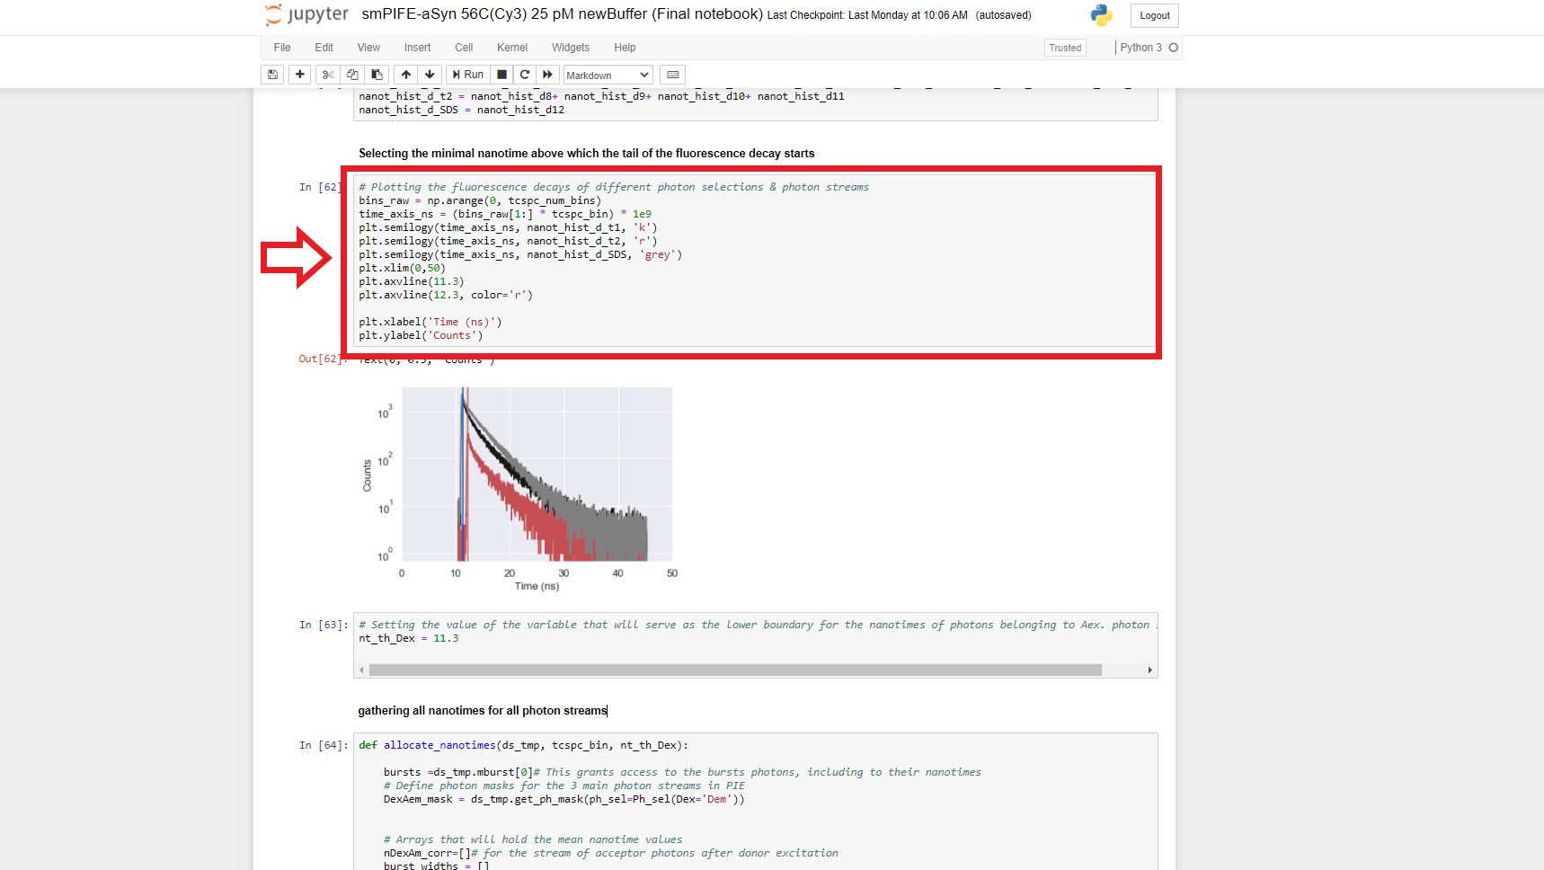The height and width of the screenshot is (870, 1544).
Task: Click the Jupyter logo
Action: coord(306,14)
